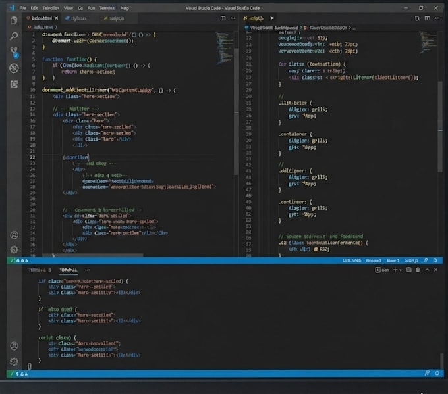Open the Source Control view
Screen dimensions: 448x394
(14, 52)
